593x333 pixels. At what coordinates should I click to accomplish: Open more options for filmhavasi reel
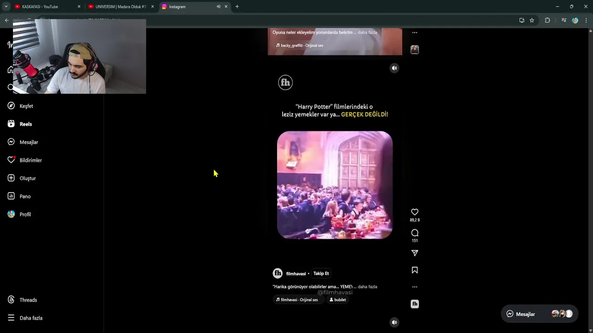(x=415, y=287)
